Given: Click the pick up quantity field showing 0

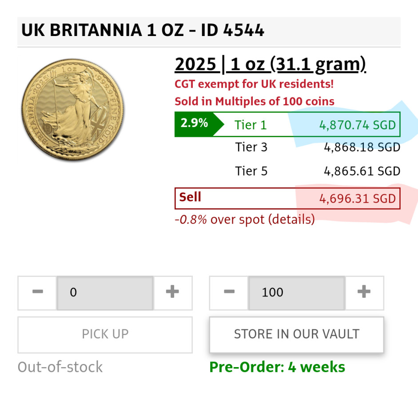Looking at the screenshot, I should tap(105, 292).
